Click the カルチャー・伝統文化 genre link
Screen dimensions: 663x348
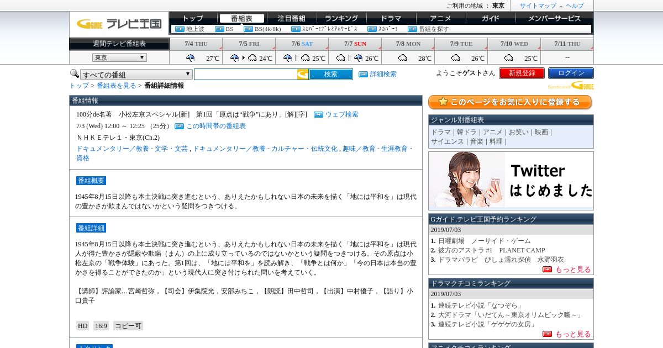click(x=304, y=149)
